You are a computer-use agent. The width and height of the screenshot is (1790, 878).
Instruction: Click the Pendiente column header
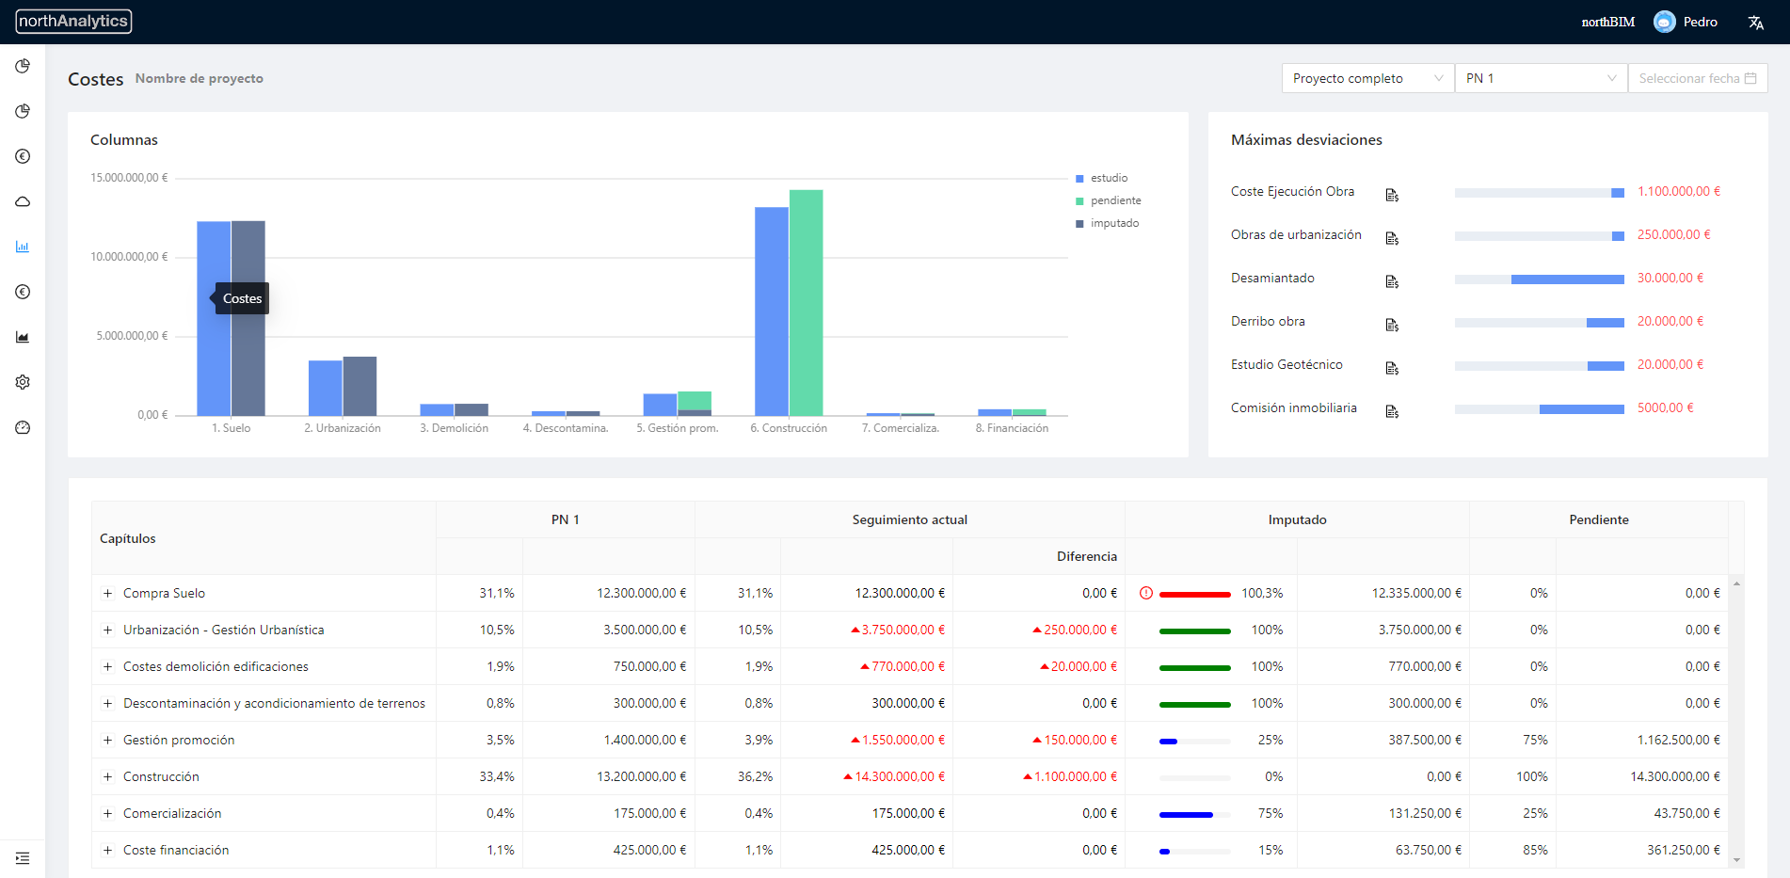[x=1598, y=519]
